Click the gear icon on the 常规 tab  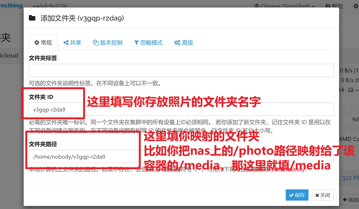click(x=37, y=42)
